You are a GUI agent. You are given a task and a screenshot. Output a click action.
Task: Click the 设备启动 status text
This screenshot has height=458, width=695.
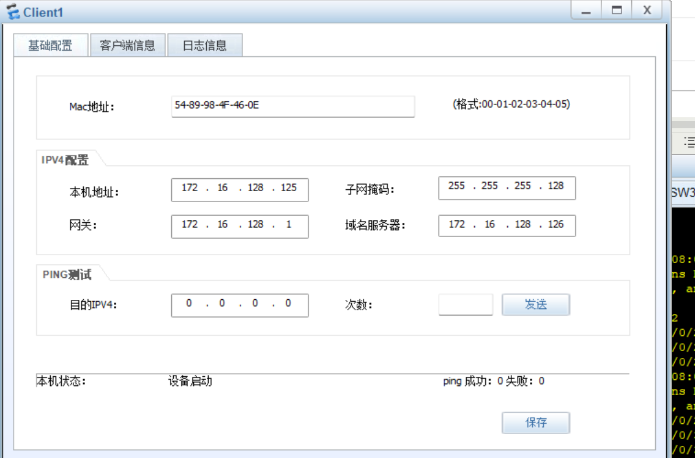(x=190, y=381)
